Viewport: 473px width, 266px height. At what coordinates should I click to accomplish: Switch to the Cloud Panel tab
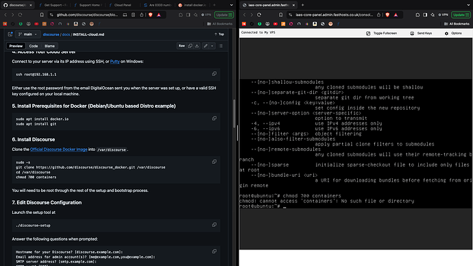(123, 5)
